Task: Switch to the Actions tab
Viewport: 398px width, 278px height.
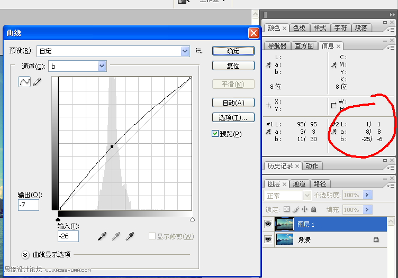Action: coord(312,166)
